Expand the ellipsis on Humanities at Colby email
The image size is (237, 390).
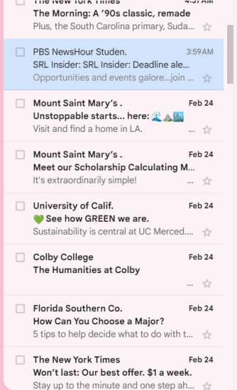[x=190, y=285]
